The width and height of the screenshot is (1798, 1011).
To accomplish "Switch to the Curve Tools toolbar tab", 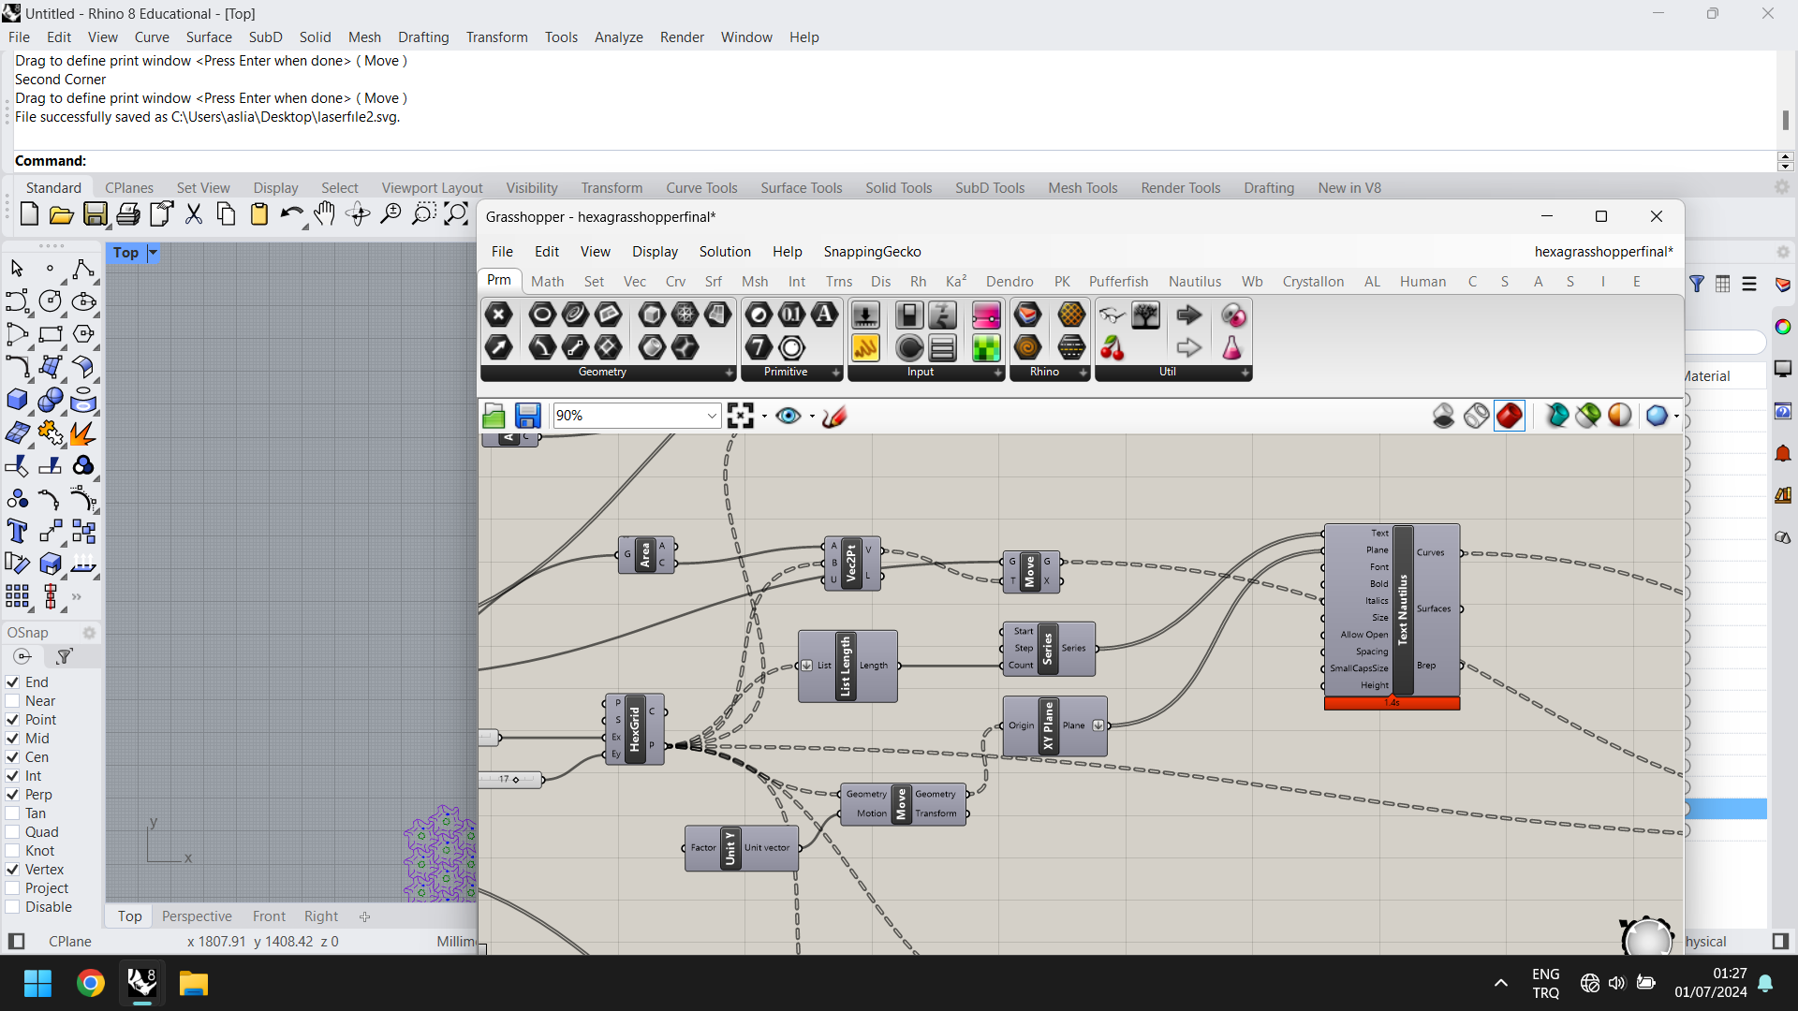I will (x=701, y=188).
